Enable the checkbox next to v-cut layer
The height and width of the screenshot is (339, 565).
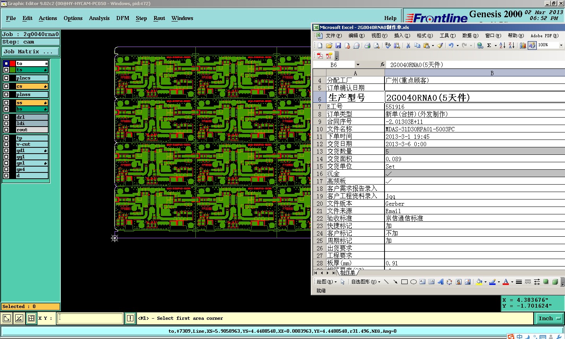[6, 144]
